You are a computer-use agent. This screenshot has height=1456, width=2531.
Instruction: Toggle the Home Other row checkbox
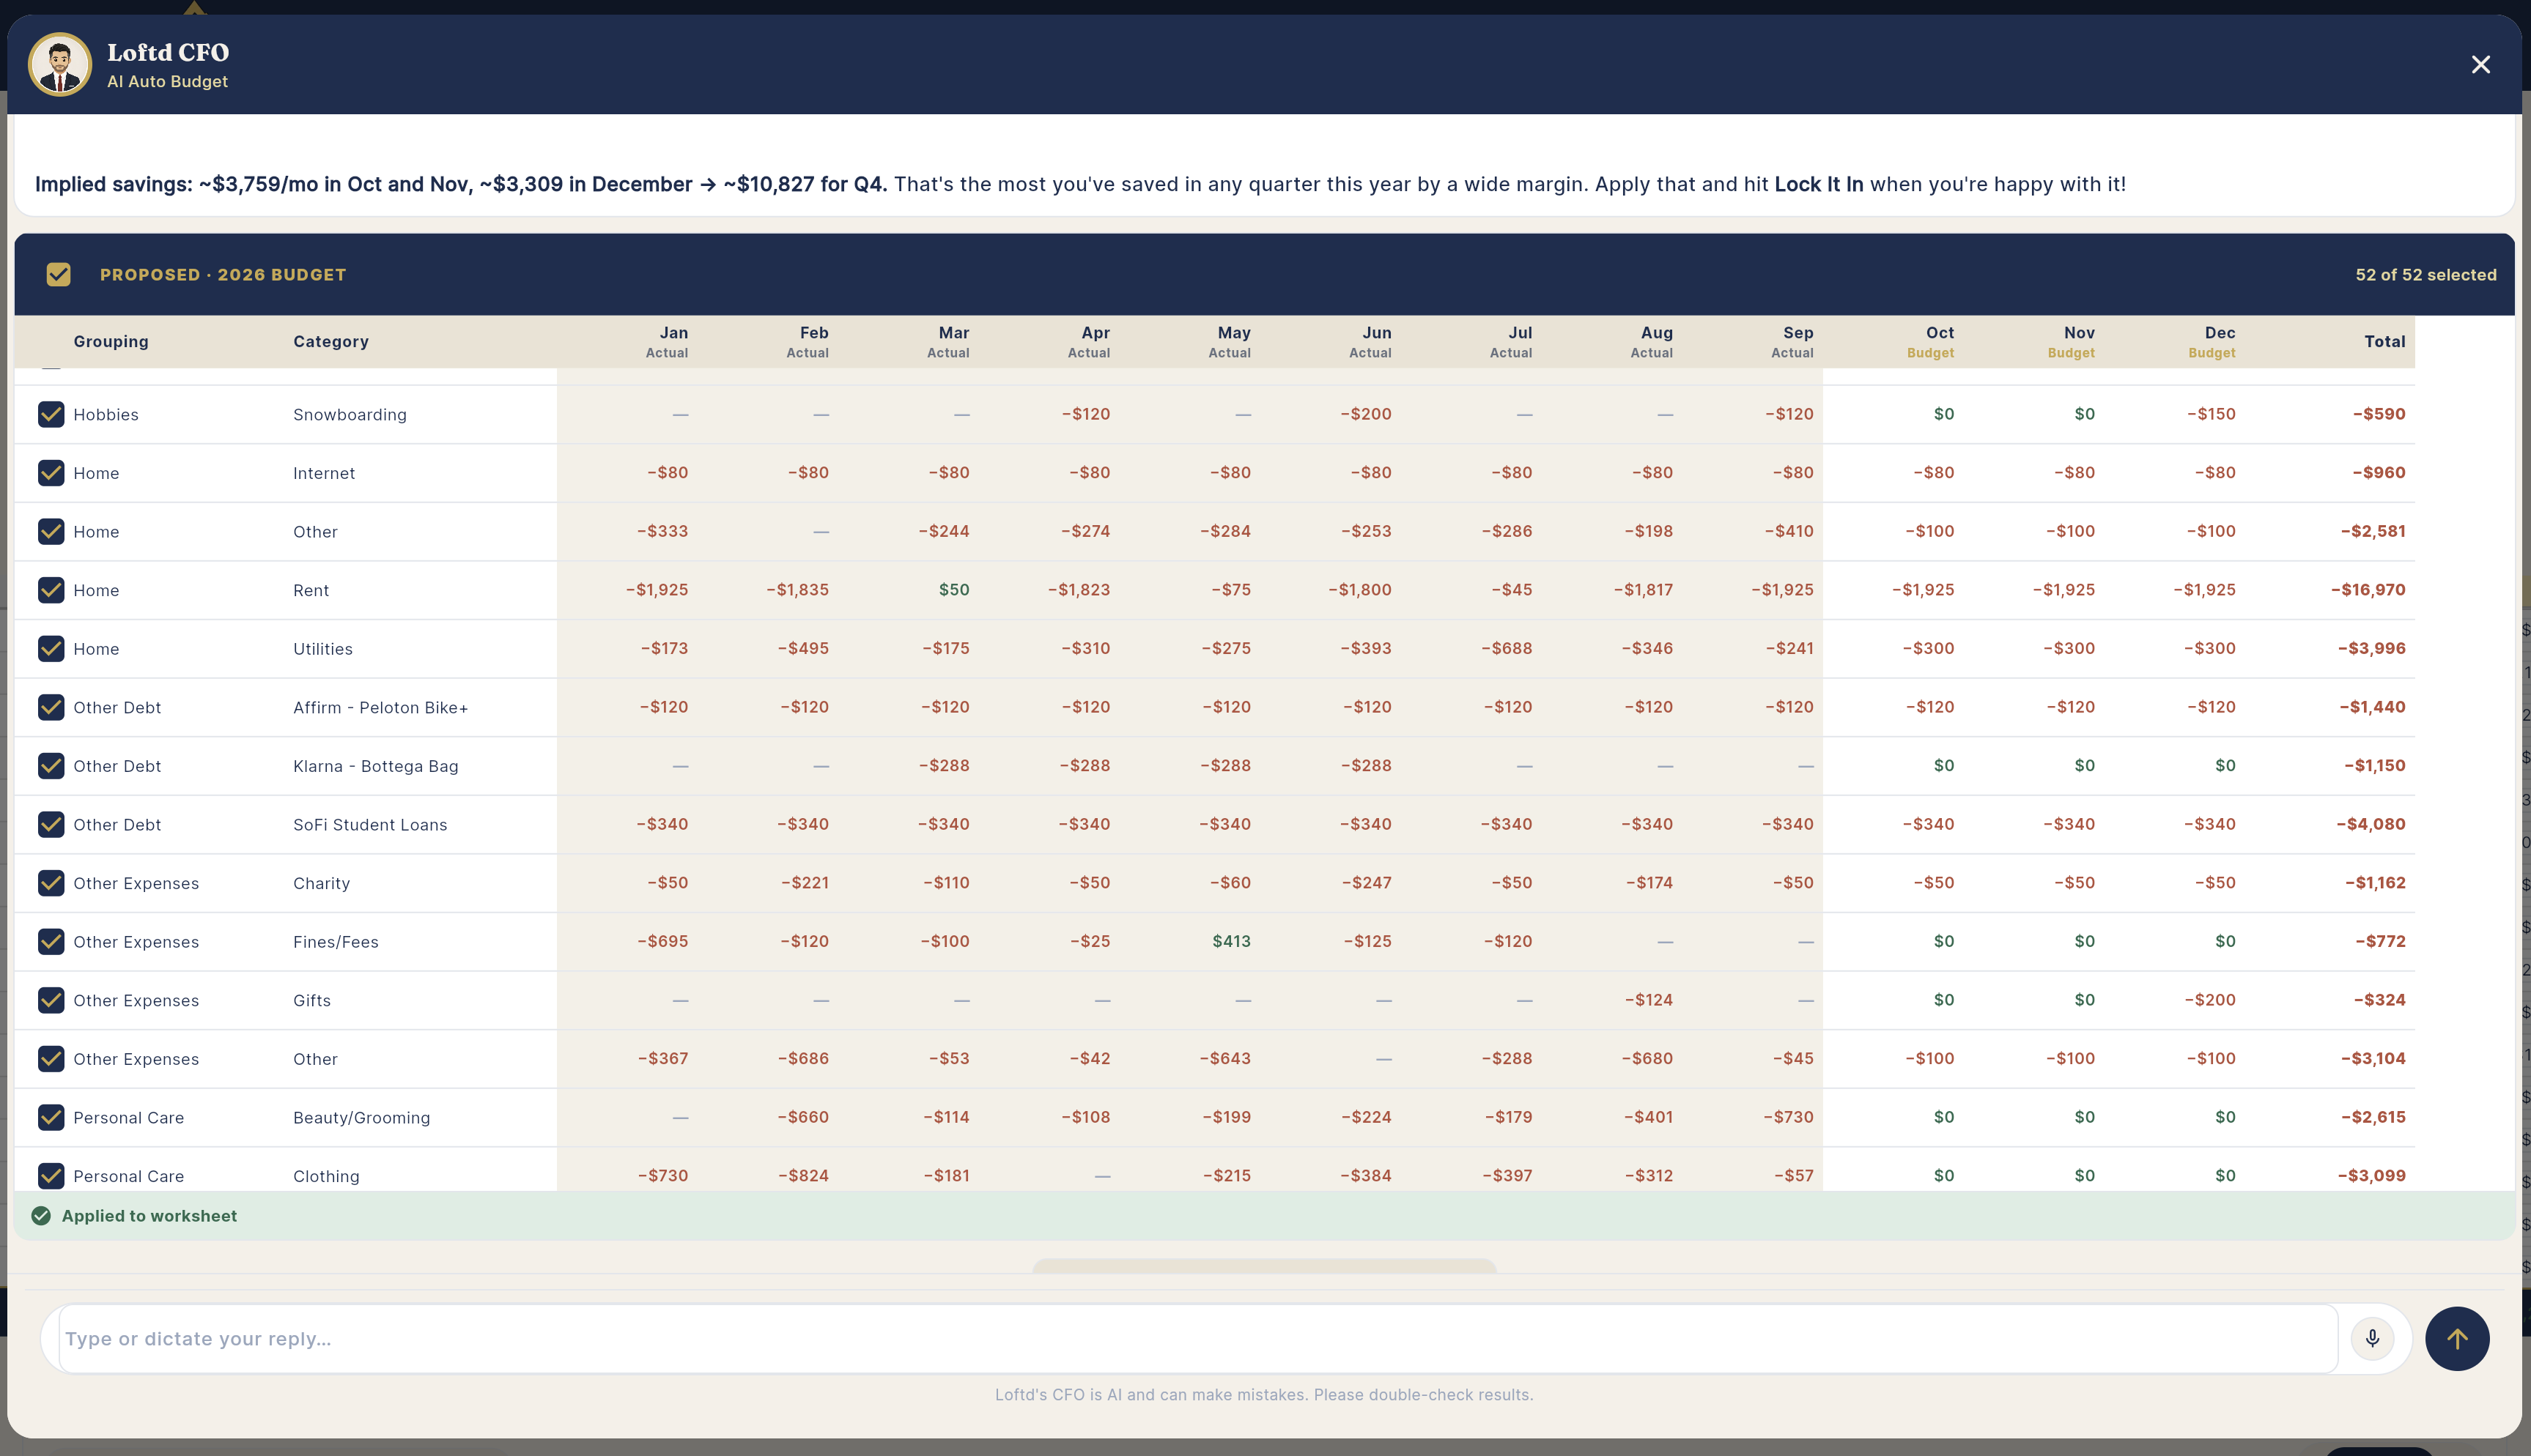pyautogui.click(x=51, y=531)
